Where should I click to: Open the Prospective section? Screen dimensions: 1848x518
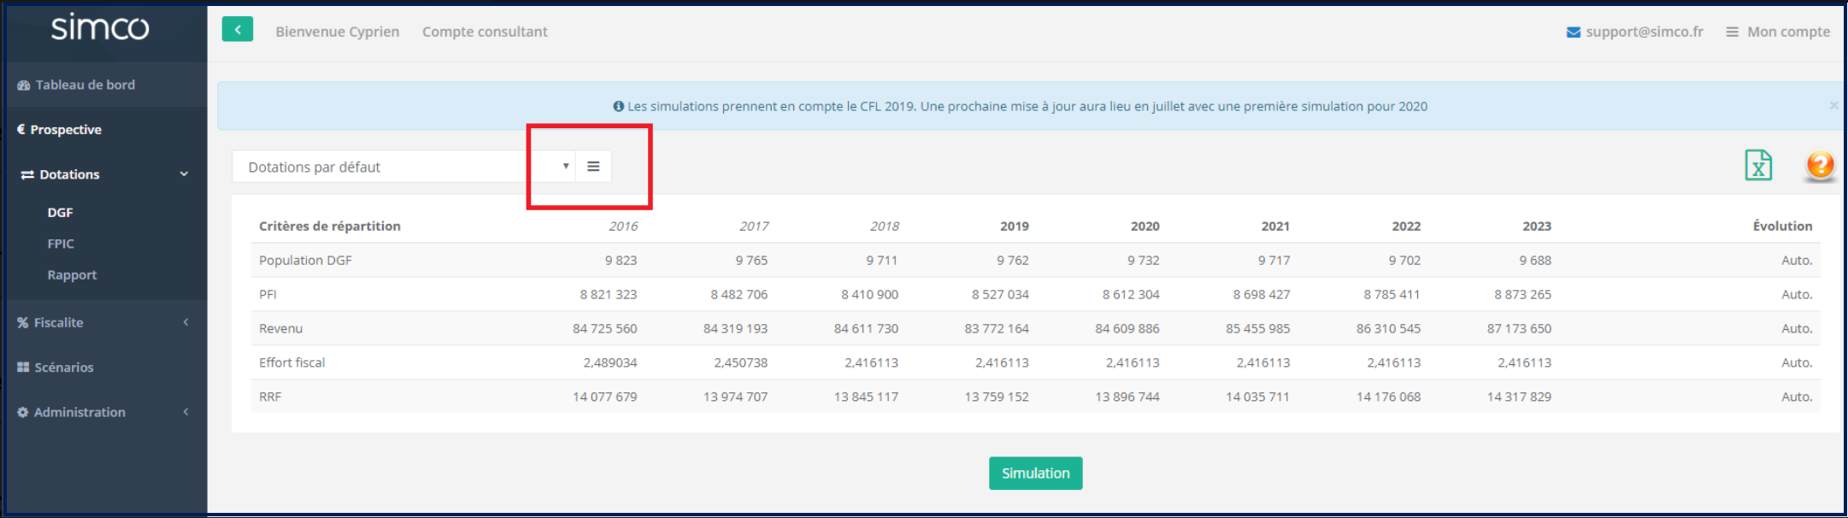click(x=66, y=130)
